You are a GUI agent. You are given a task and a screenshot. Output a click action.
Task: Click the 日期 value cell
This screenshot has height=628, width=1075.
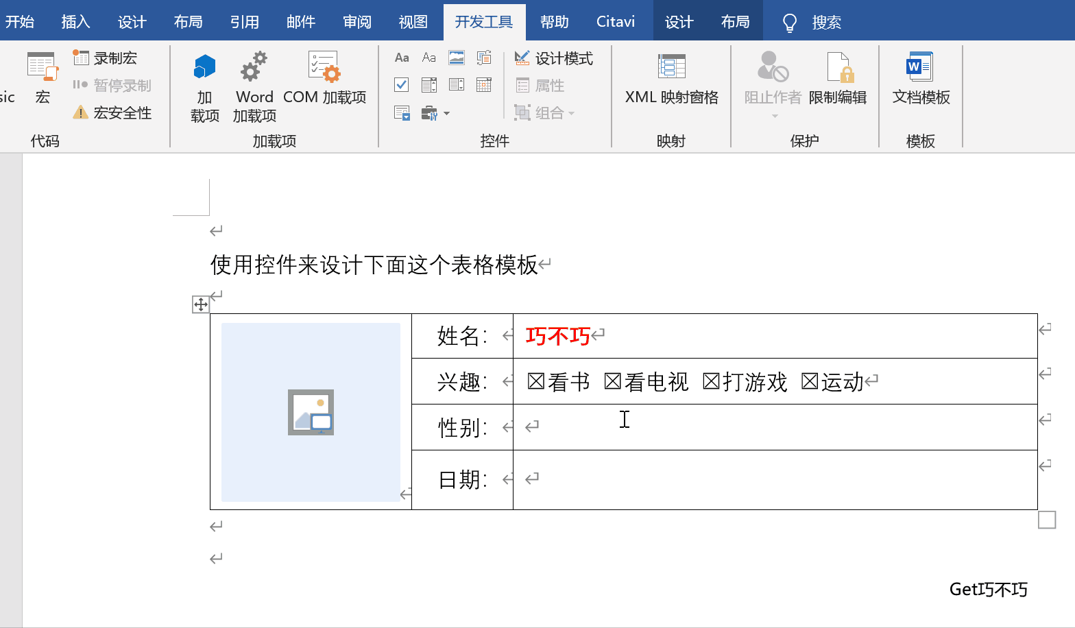[775, 480]
